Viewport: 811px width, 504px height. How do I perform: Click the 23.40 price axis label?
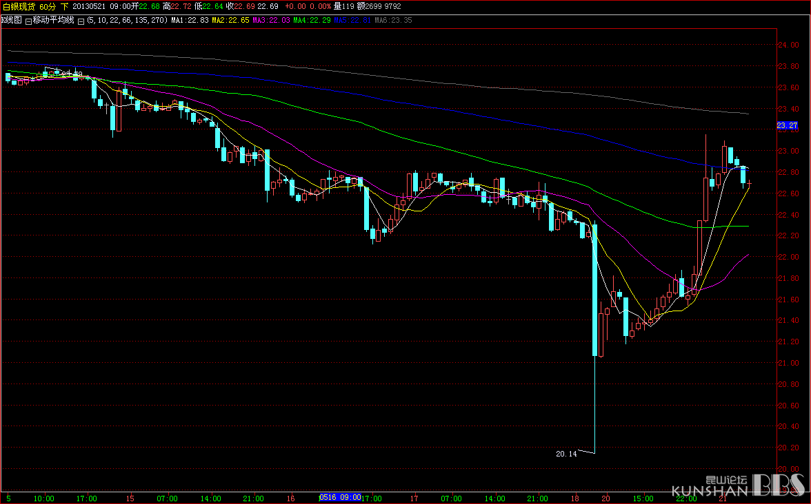788,109
